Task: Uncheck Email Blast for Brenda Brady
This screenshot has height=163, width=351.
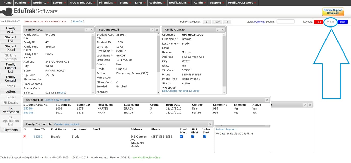Action: coord(181,137)
